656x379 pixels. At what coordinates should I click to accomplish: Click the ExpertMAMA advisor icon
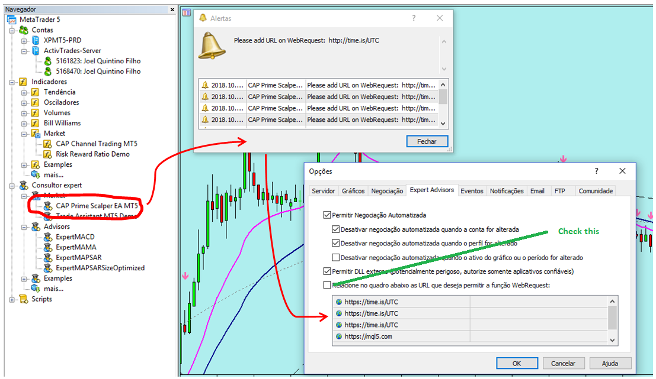click(48, 248)
